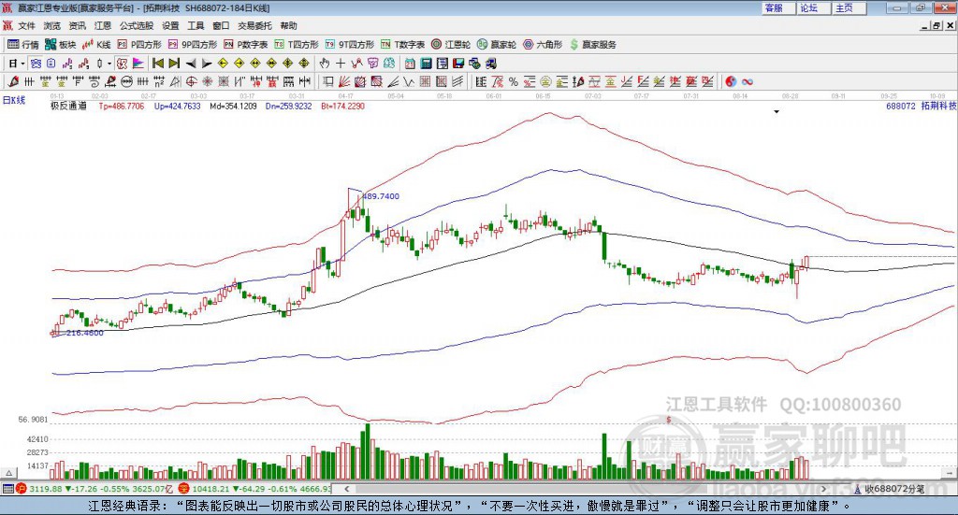Click the status bar grid keyboard icon
The height and width of the screenshot is (515, 958).
(x=7, y=489)
